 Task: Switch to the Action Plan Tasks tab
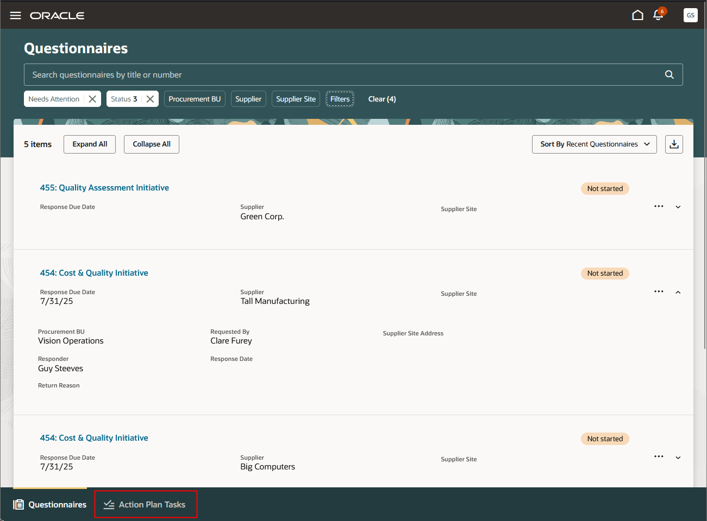click(146, 505)
